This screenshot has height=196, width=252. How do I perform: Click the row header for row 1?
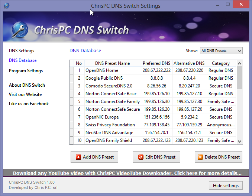72,70
